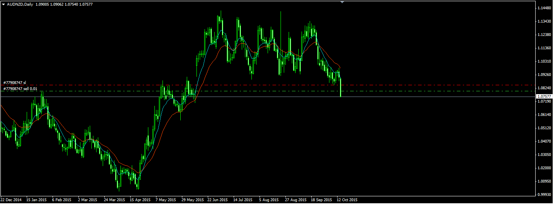Select the latest large white bearish candle

pos(341,88)
